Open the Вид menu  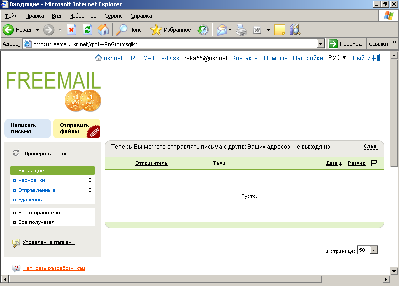[x=56, y=16]
